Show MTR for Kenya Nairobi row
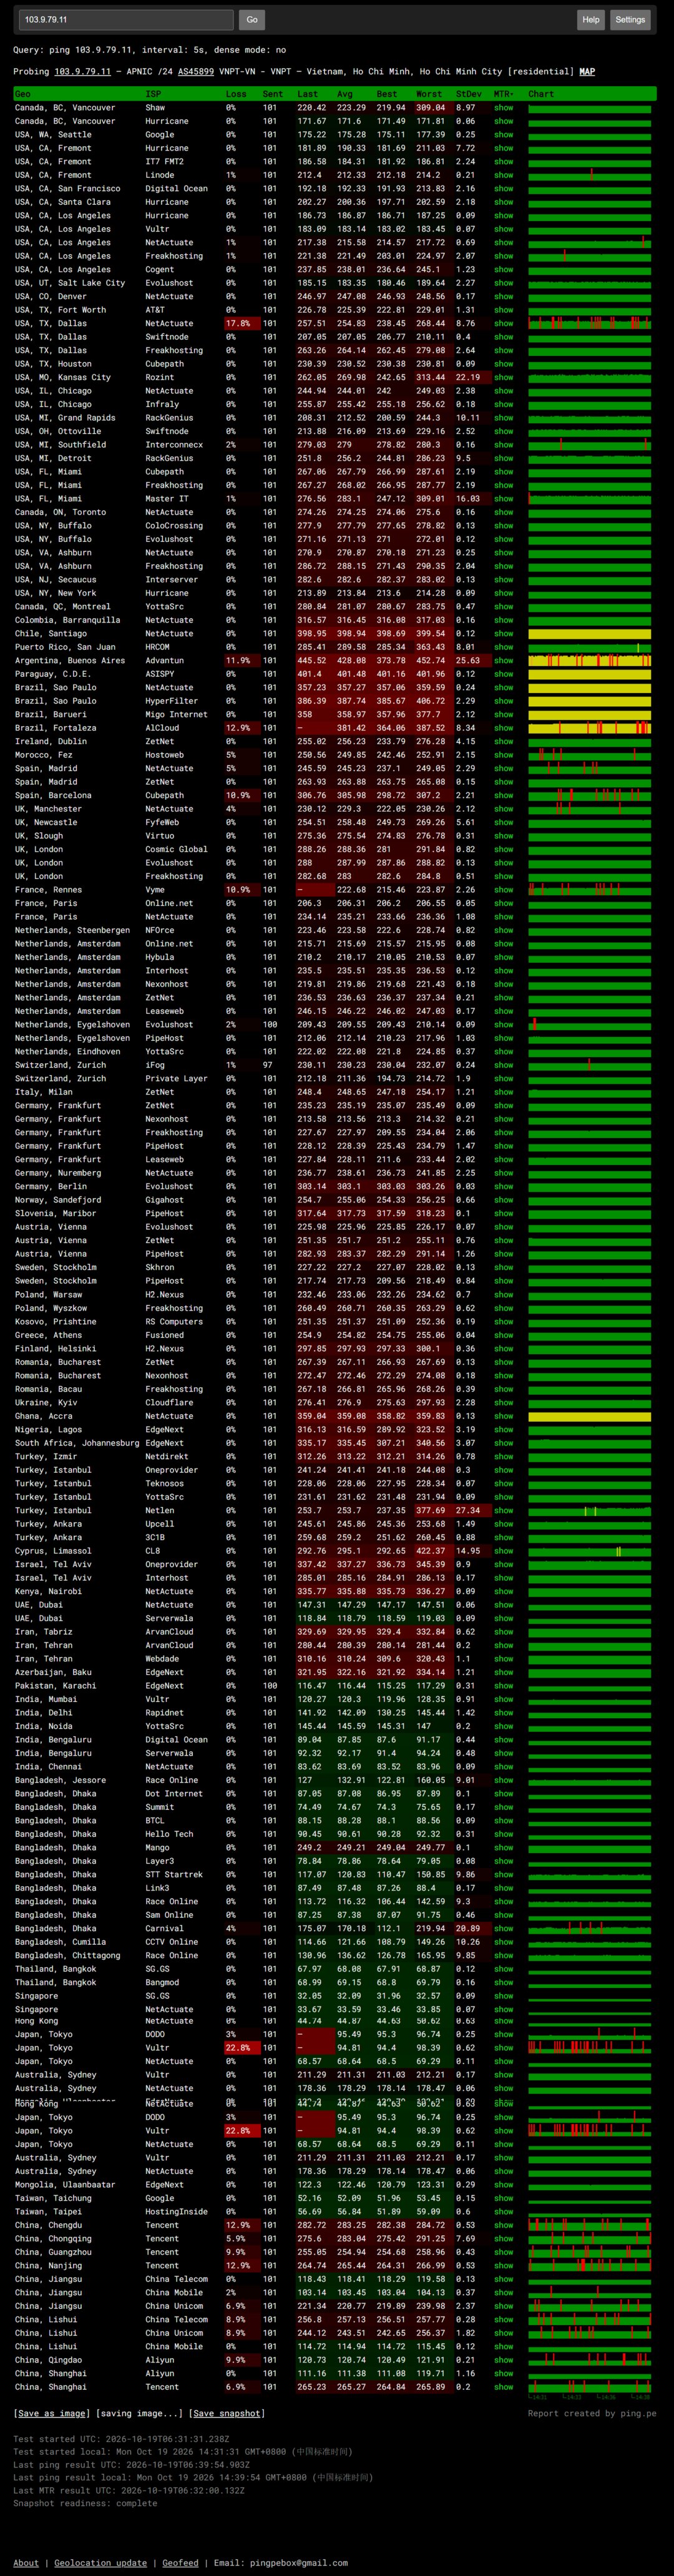This screenshot has width=674, height=2576. click(503, 1592)
